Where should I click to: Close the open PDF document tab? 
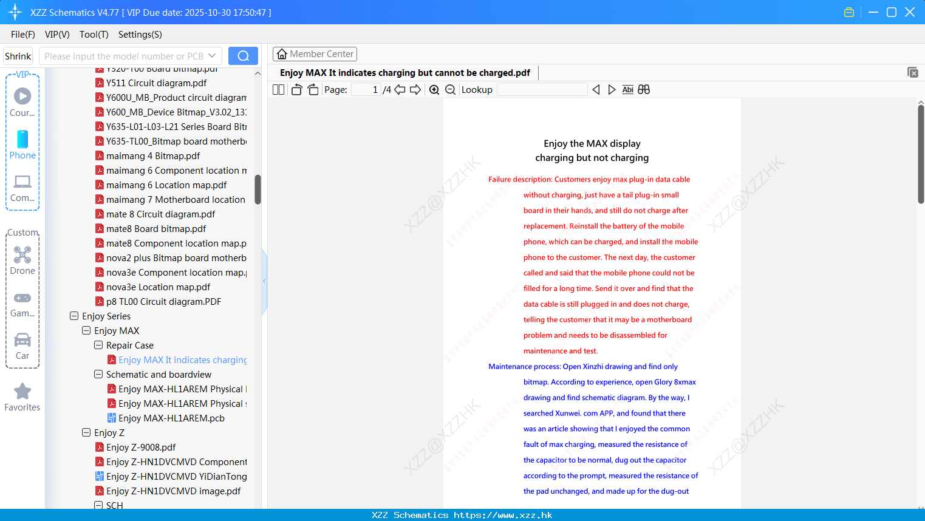click(912, 72)
